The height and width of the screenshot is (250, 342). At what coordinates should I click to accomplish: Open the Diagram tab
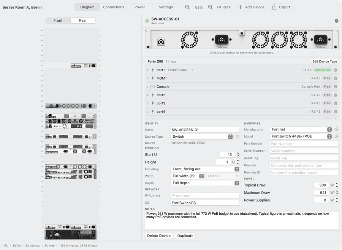(x=87, y=7)
